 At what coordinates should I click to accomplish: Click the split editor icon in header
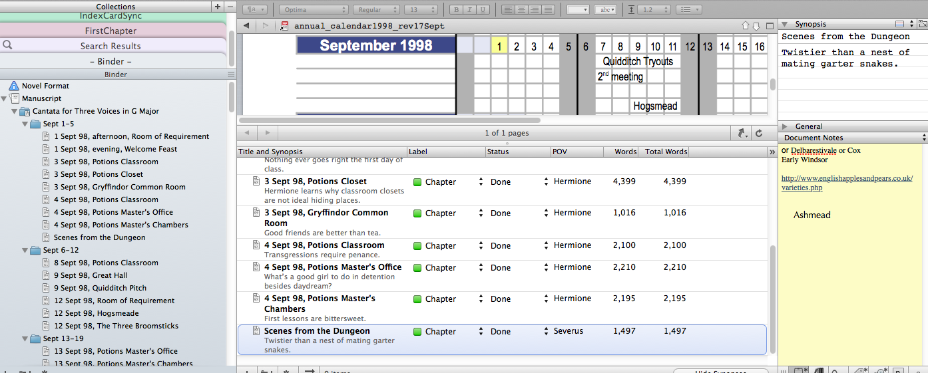[770, 26]
